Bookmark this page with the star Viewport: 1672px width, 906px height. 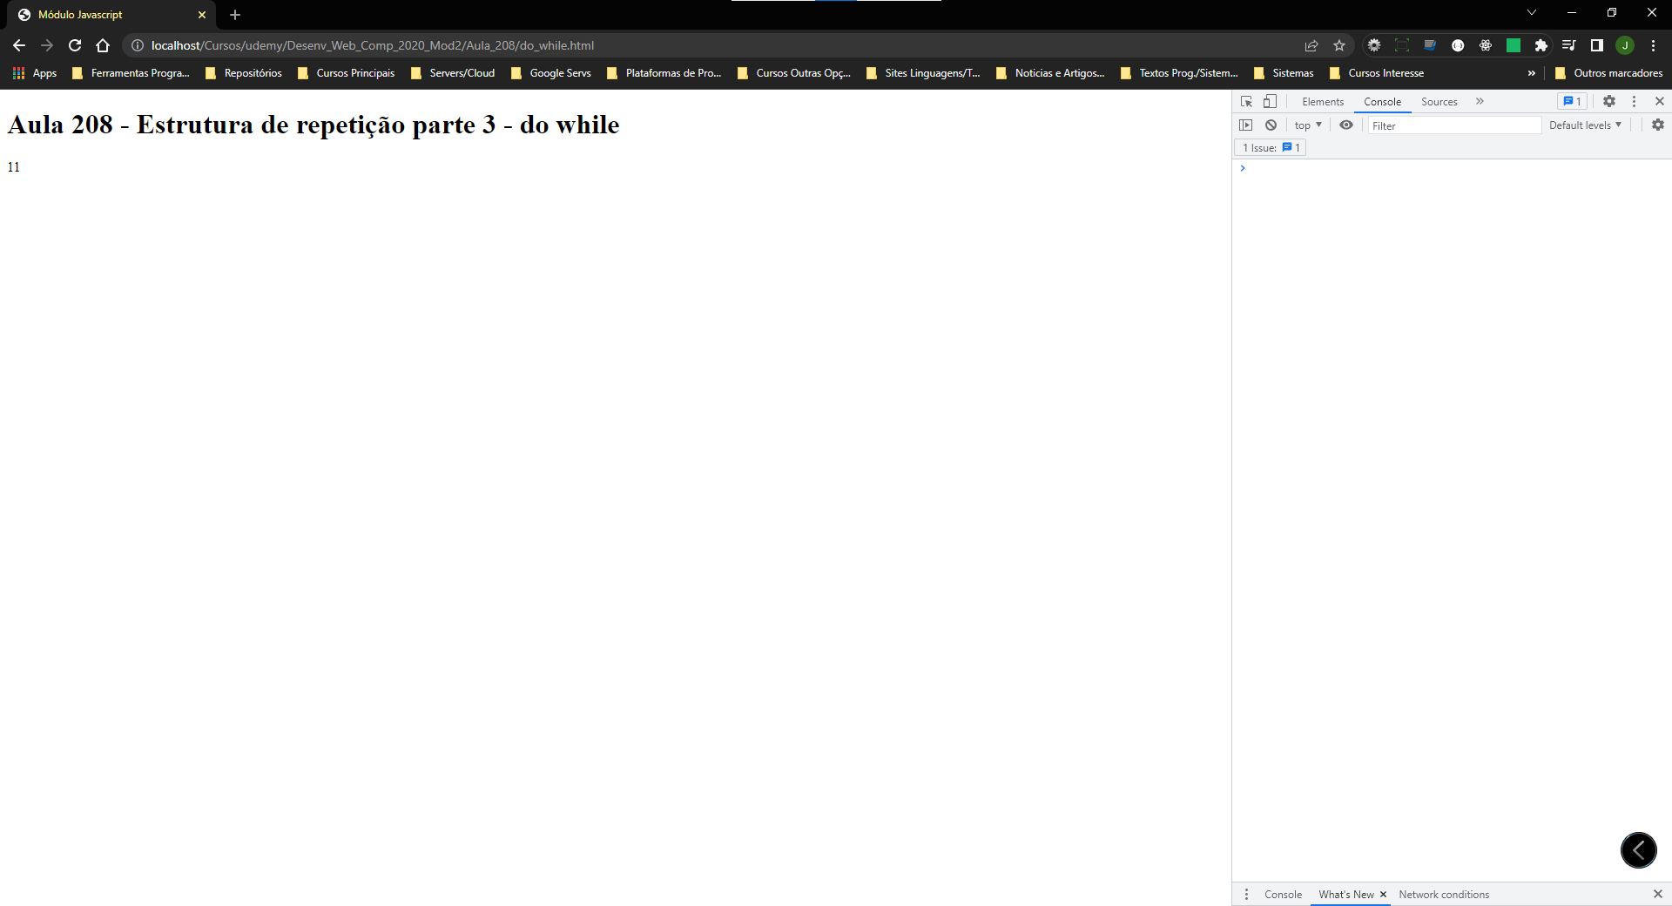1339,45
